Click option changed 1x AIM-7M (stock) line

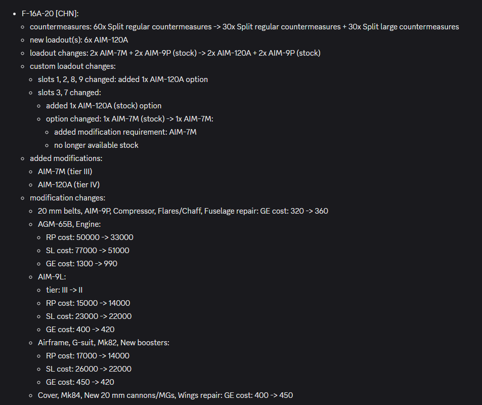[x=129, y=119]
